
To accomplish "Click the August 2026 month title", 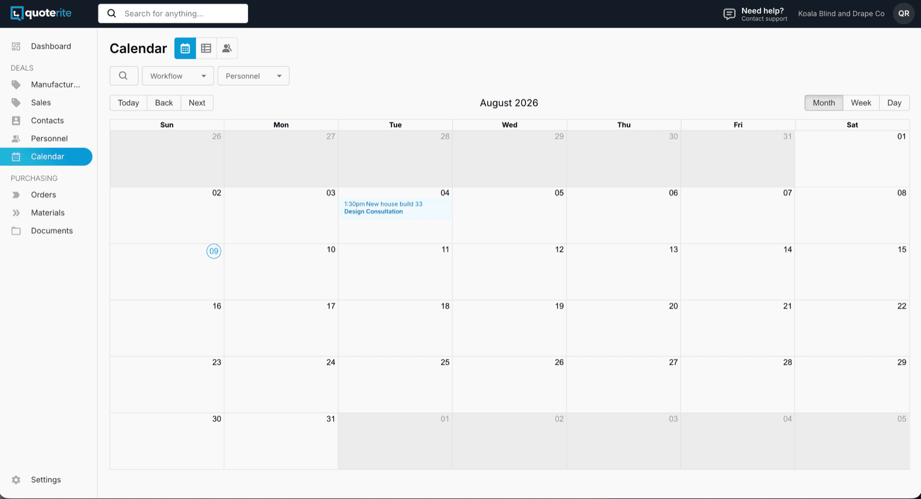I will [x=509, y=103].
